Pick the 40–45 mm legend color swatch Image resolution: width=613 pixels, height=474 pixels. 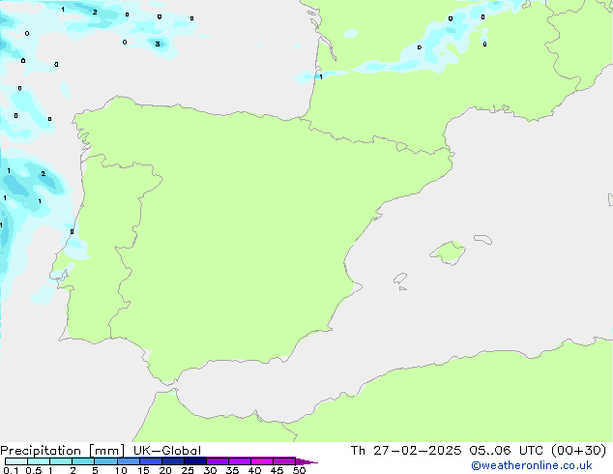[x=262, y=461]
